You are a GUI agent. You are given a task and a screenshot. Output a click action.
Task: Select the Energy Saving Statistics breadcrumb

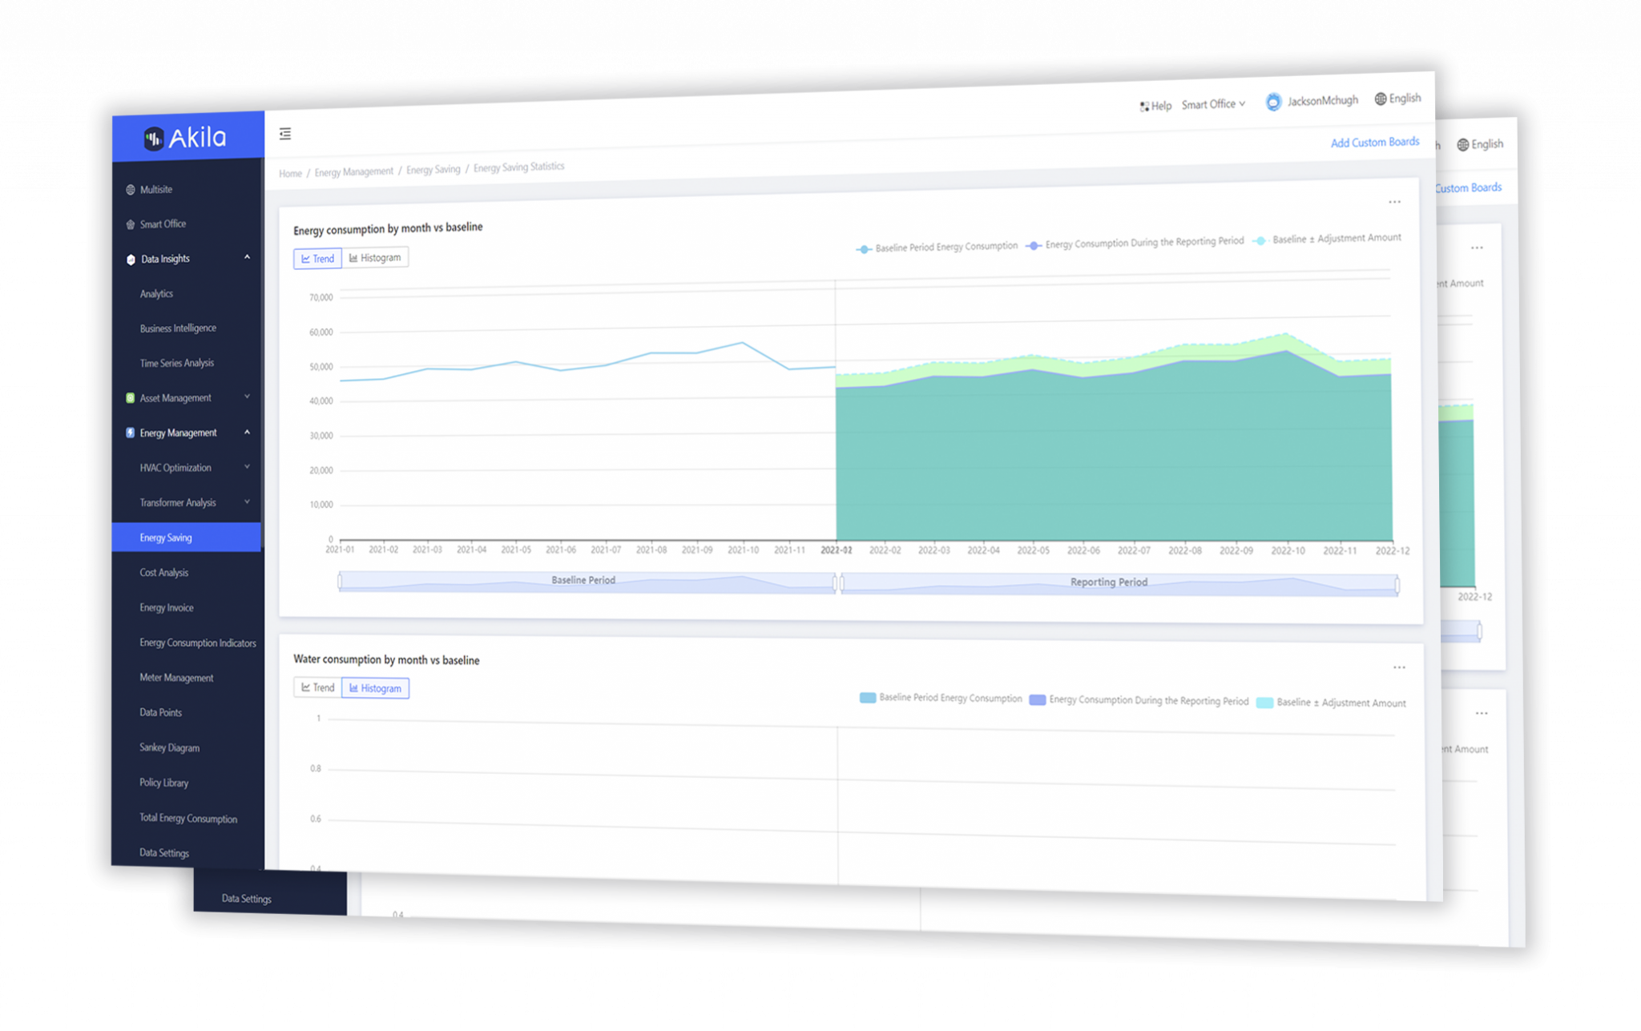518,167
